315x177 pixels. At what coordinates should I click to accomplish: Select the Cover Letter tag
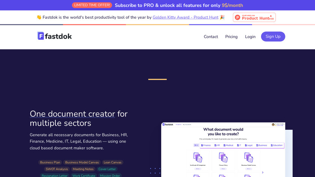click(107, 169)
